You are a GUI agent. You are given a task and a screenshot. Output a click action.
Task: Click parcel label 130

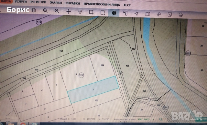coord(96,100)
